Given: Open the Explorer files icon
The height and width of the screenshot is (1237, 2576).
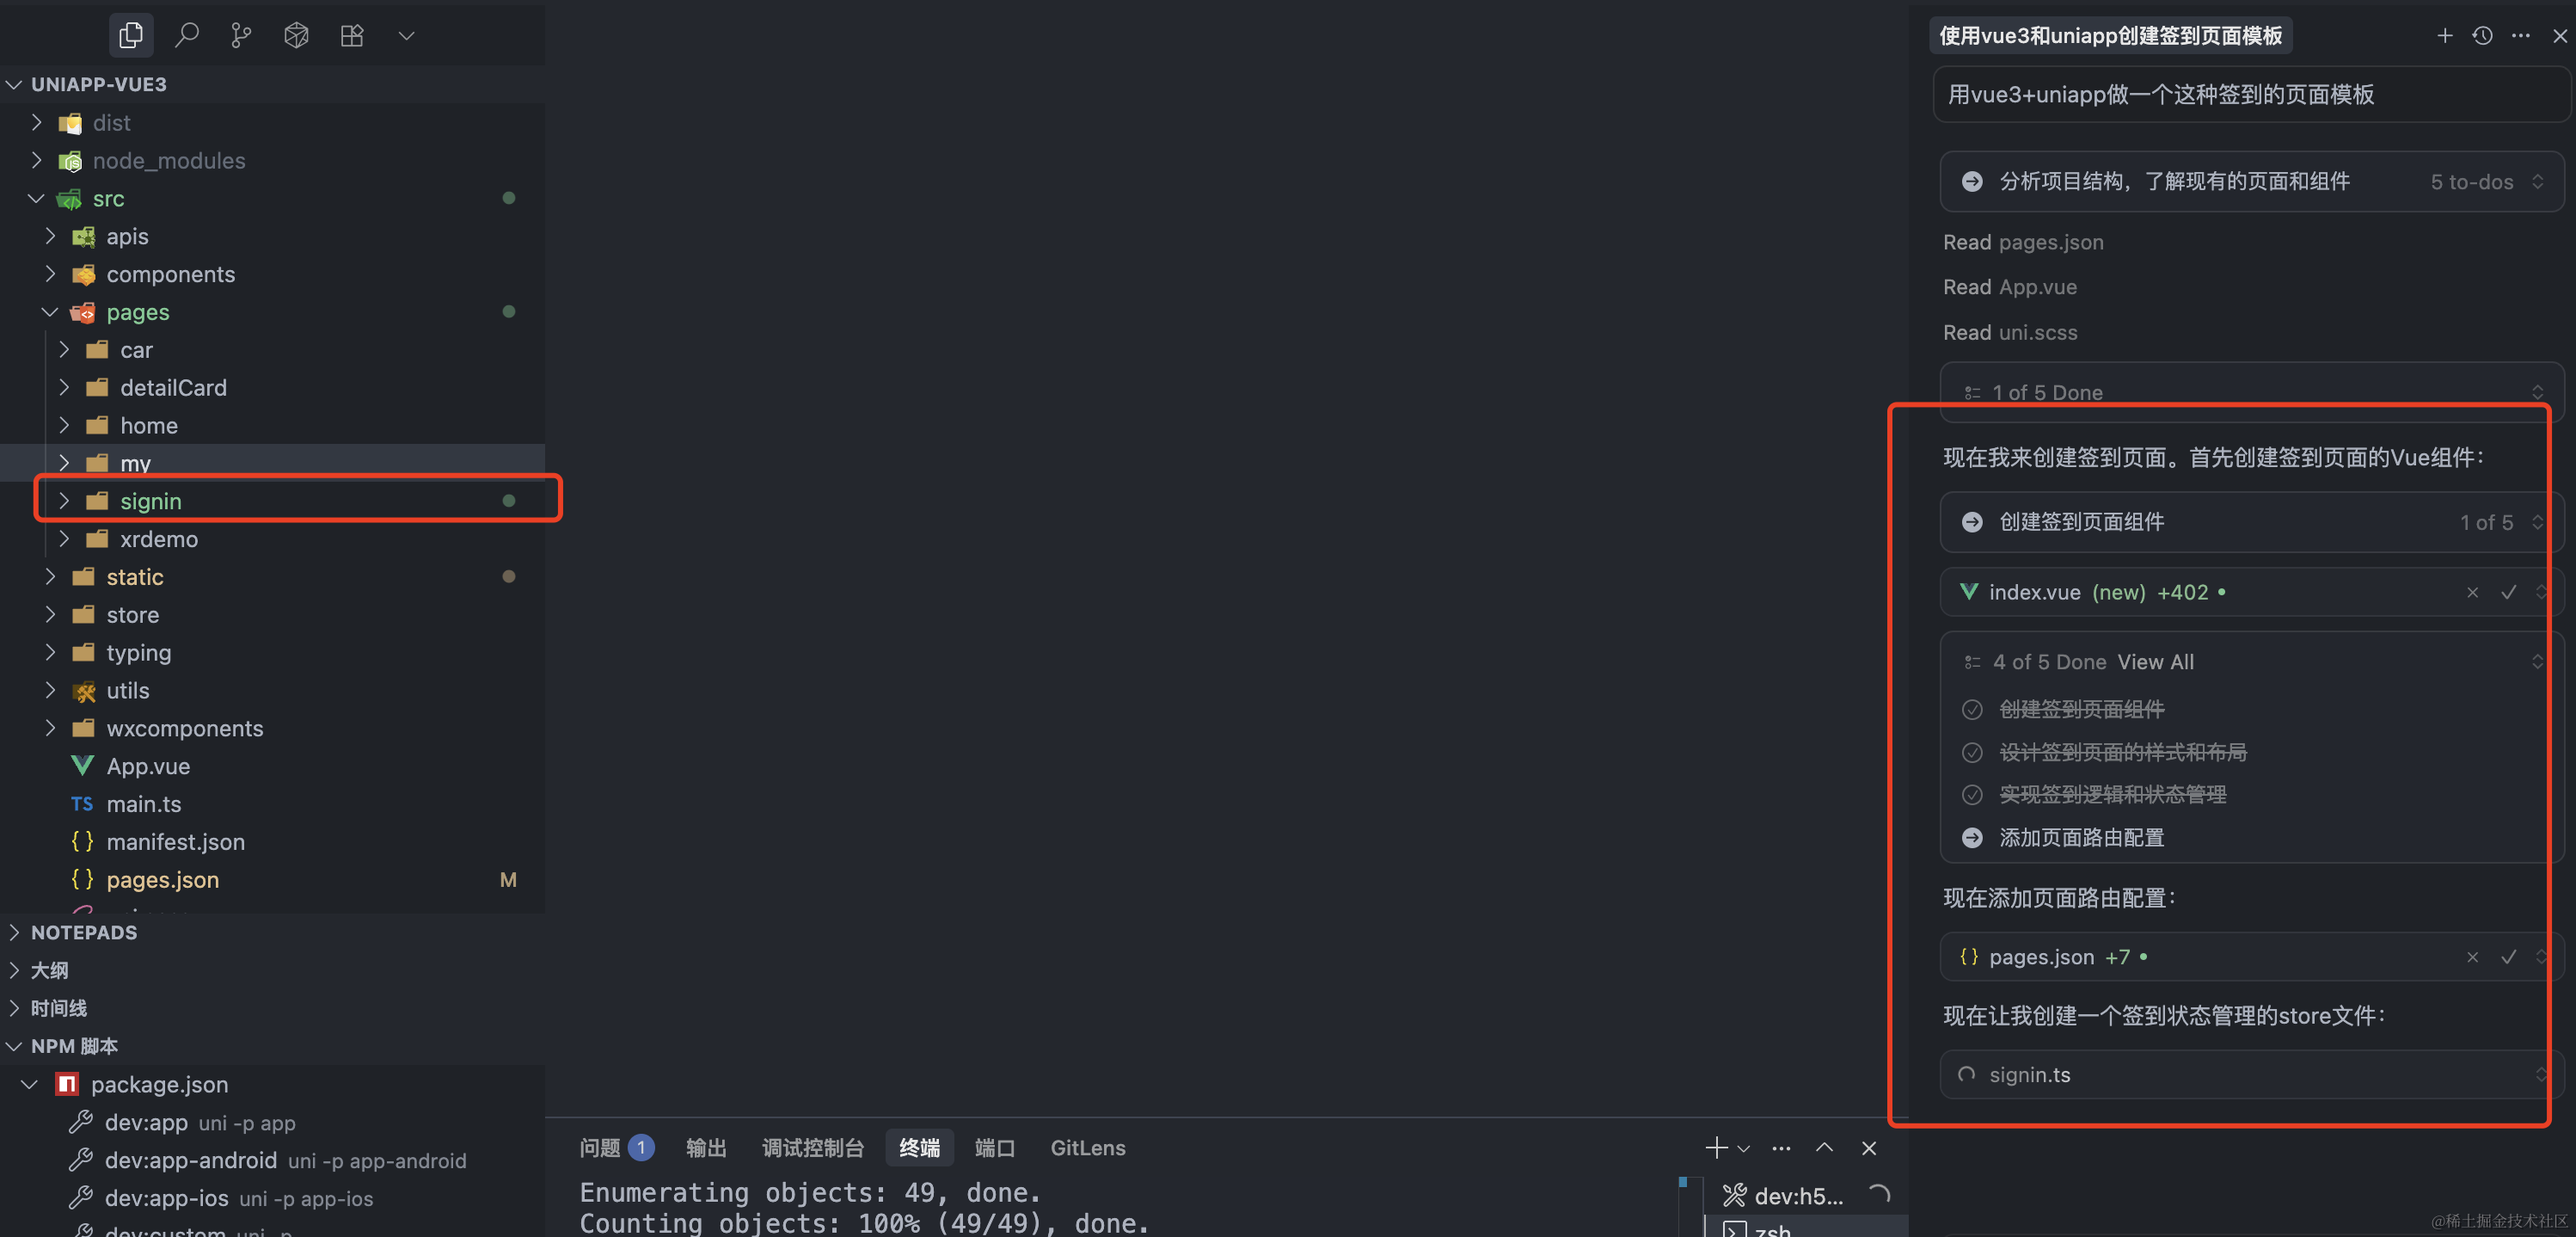Looking at the screenshot, I should point(131,35).
